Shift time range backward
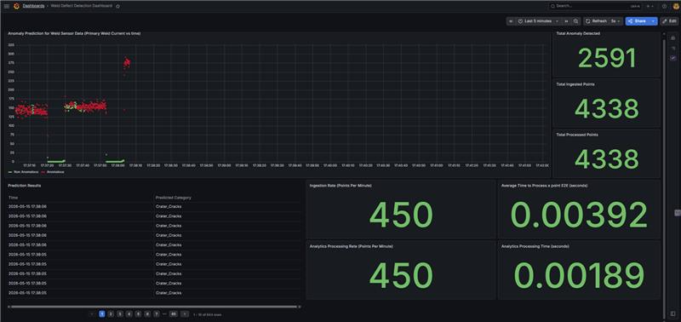The image size is (681, 322). point(511,20)
